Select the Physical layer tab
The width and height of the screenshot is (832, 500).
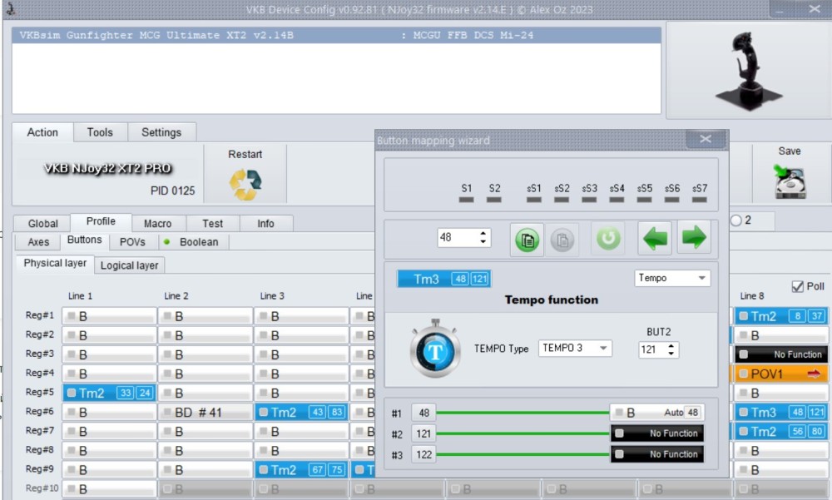pyautogui.click(x=55, y=263)
